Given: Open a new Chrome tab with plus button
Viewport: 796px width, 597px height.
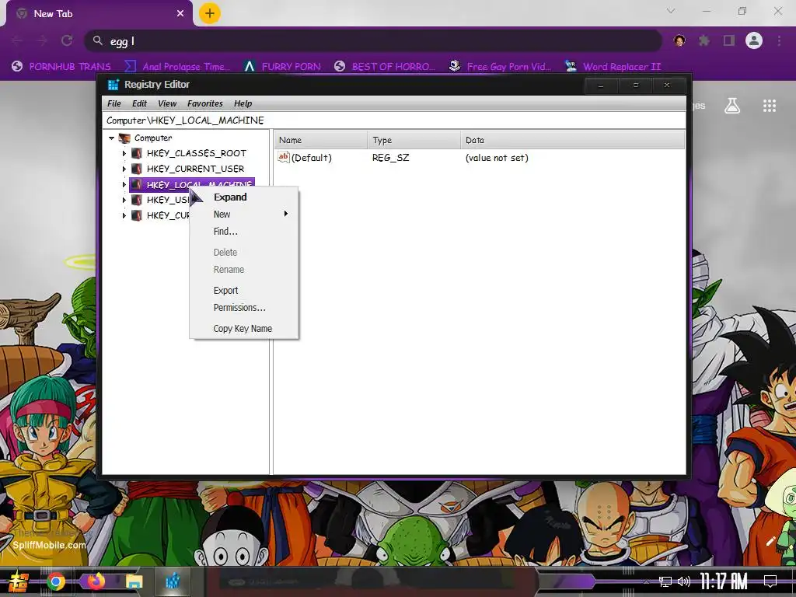Looking at the screenshot, I should point(210,13).
